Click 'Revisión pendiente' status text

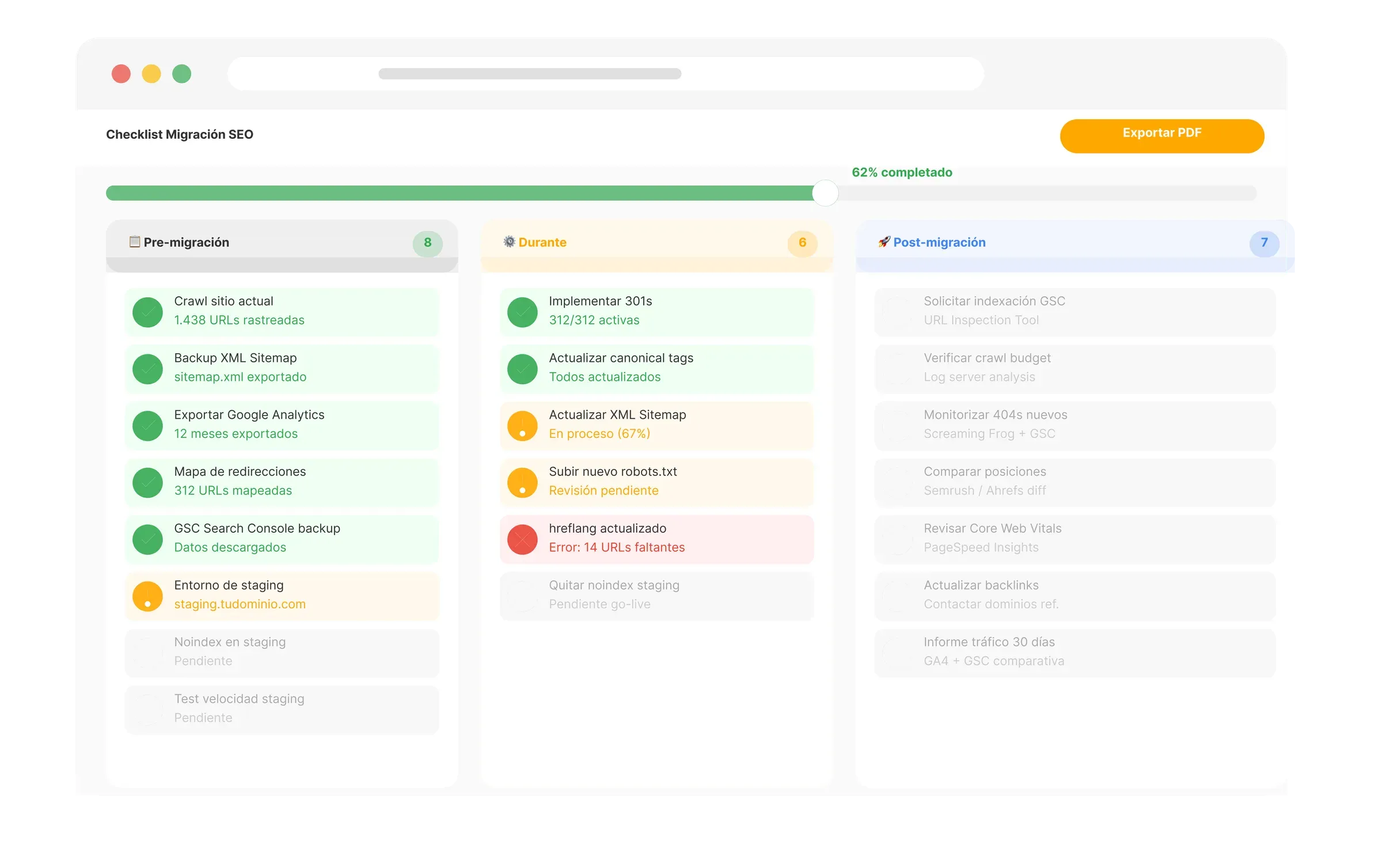[x=603, y=491]
